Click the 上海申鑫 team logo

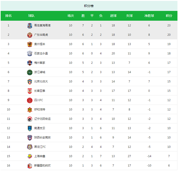pyautogui.click(x=30, y=156)
